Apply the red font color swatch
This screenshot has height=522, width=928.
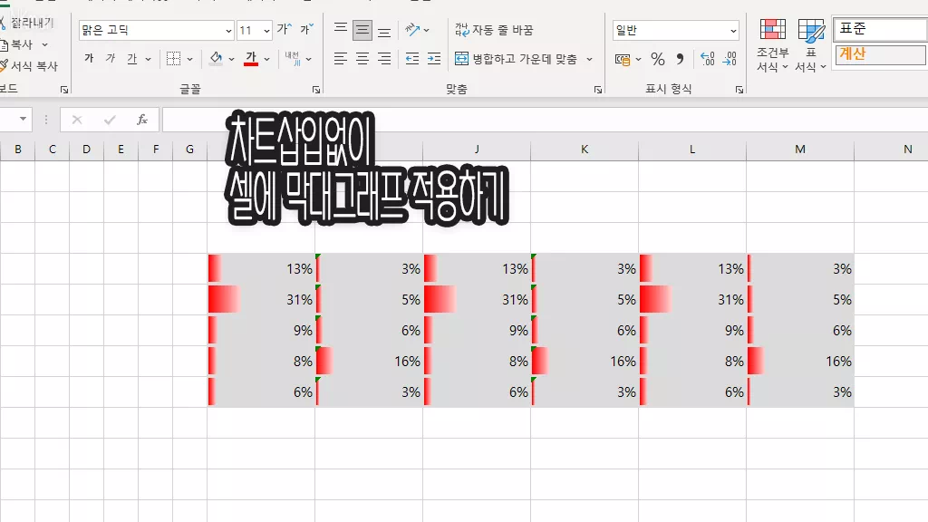click(251, 59)
